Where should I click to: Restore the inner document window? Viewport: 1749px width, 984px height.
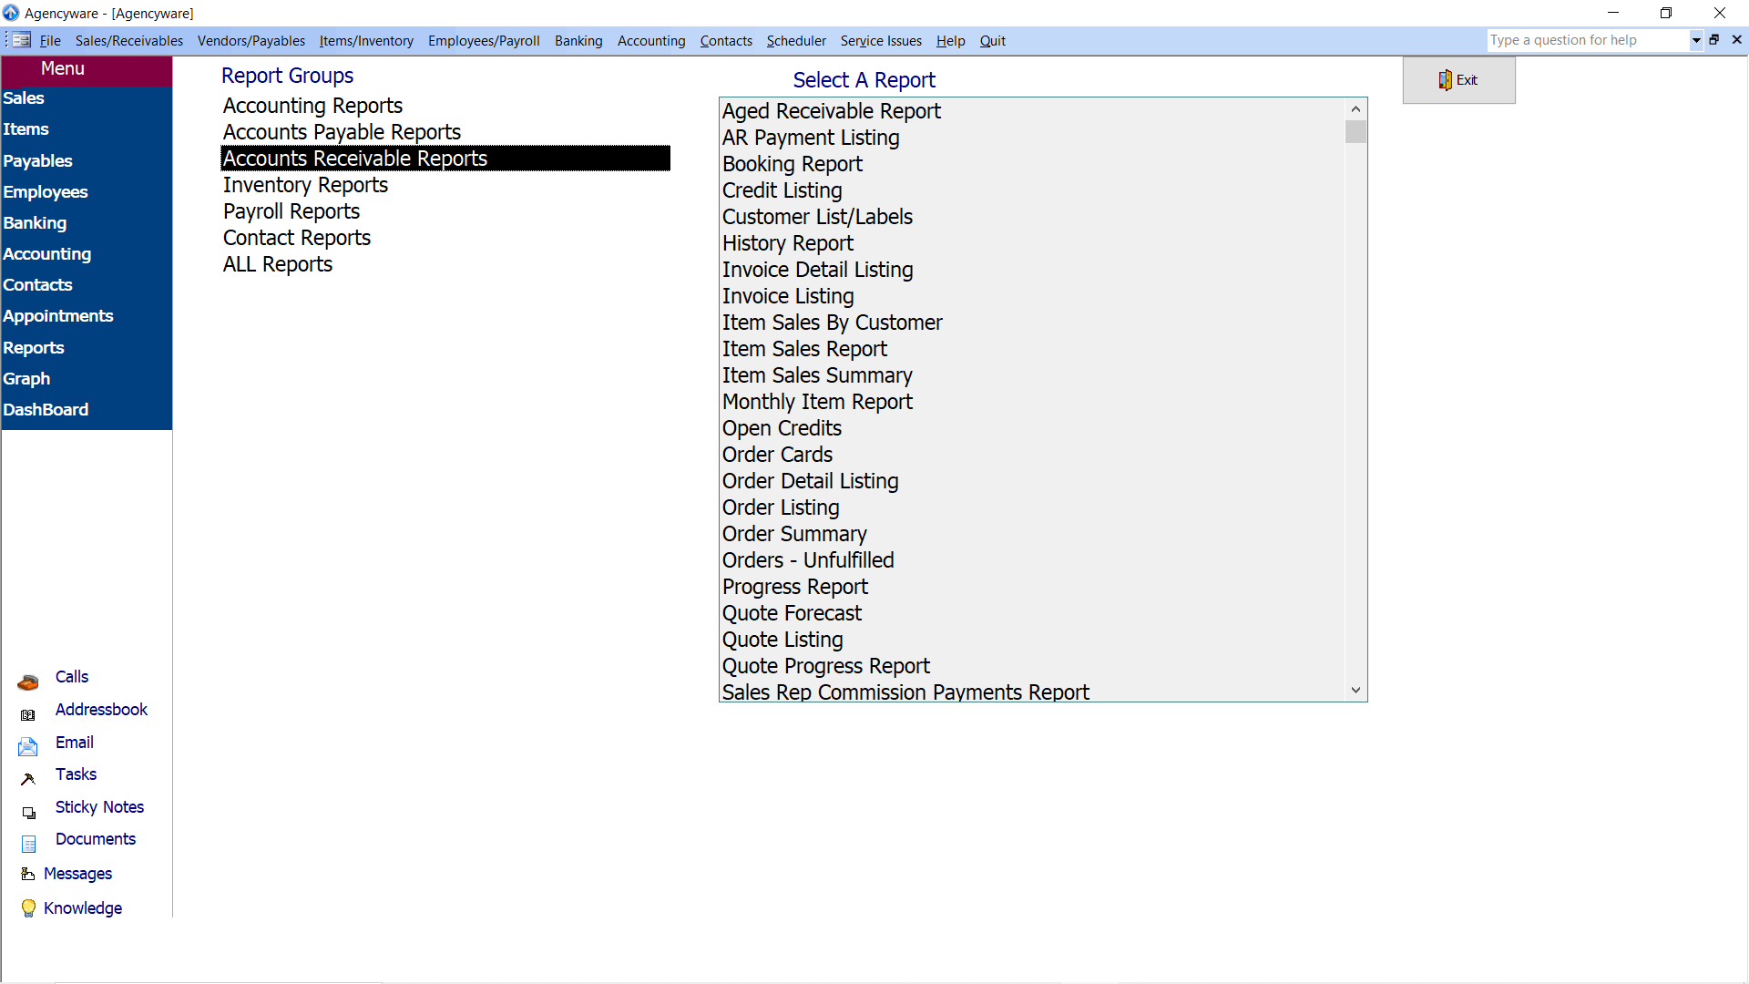click(x=1713, y=40)
